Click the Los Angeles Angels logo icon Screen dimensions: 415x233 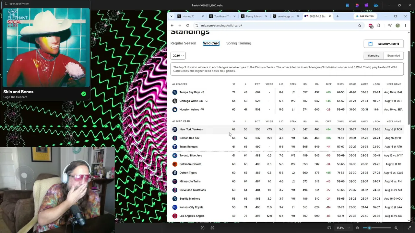(x=175, y=216)
